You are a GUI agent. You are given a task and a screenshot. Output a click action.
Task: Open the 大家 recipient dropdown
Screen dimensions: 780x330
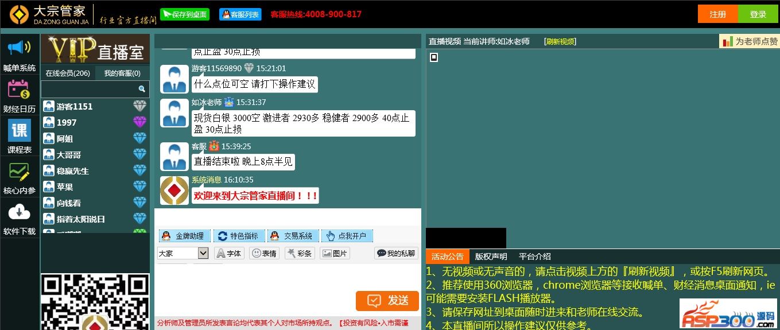coord(183,253)
